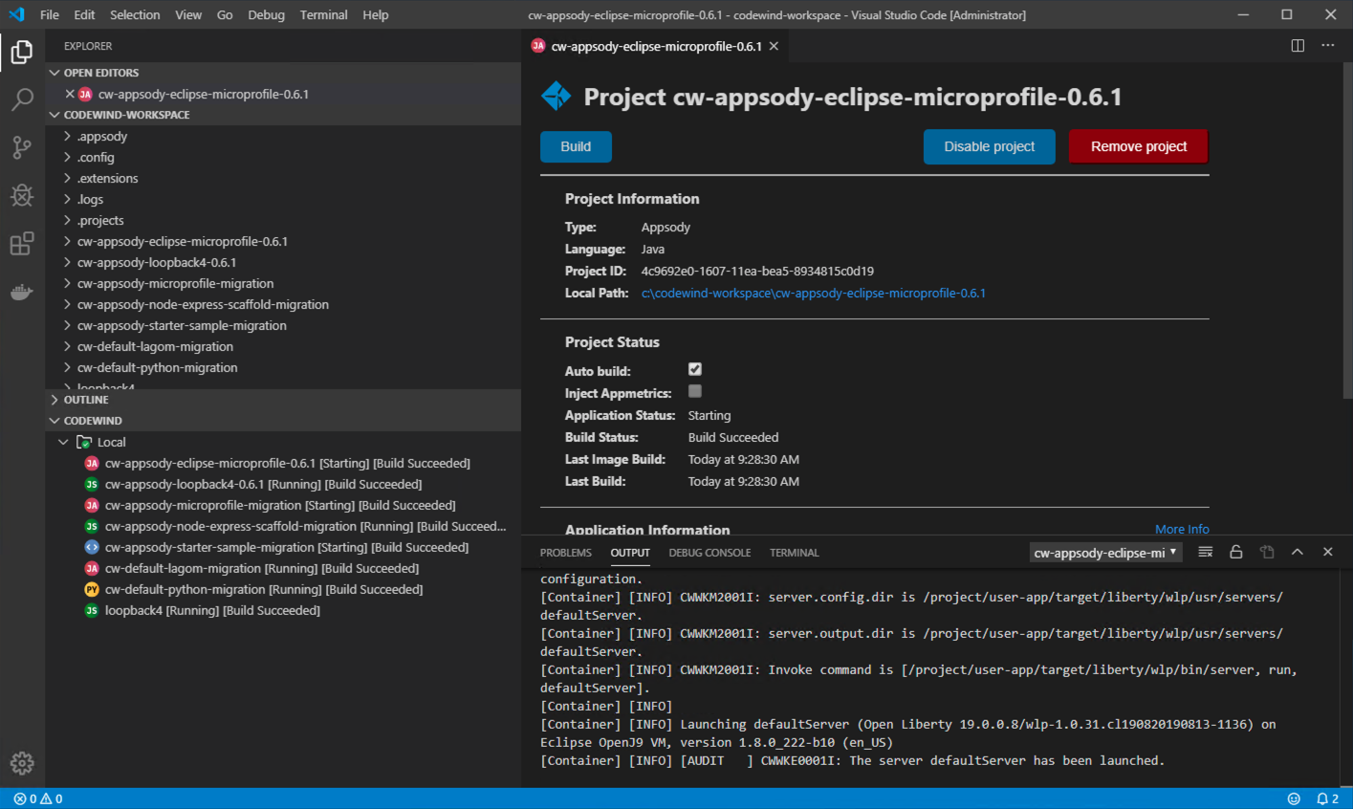
Task: Open the Run and Debug view
Action: pos(22,195)
